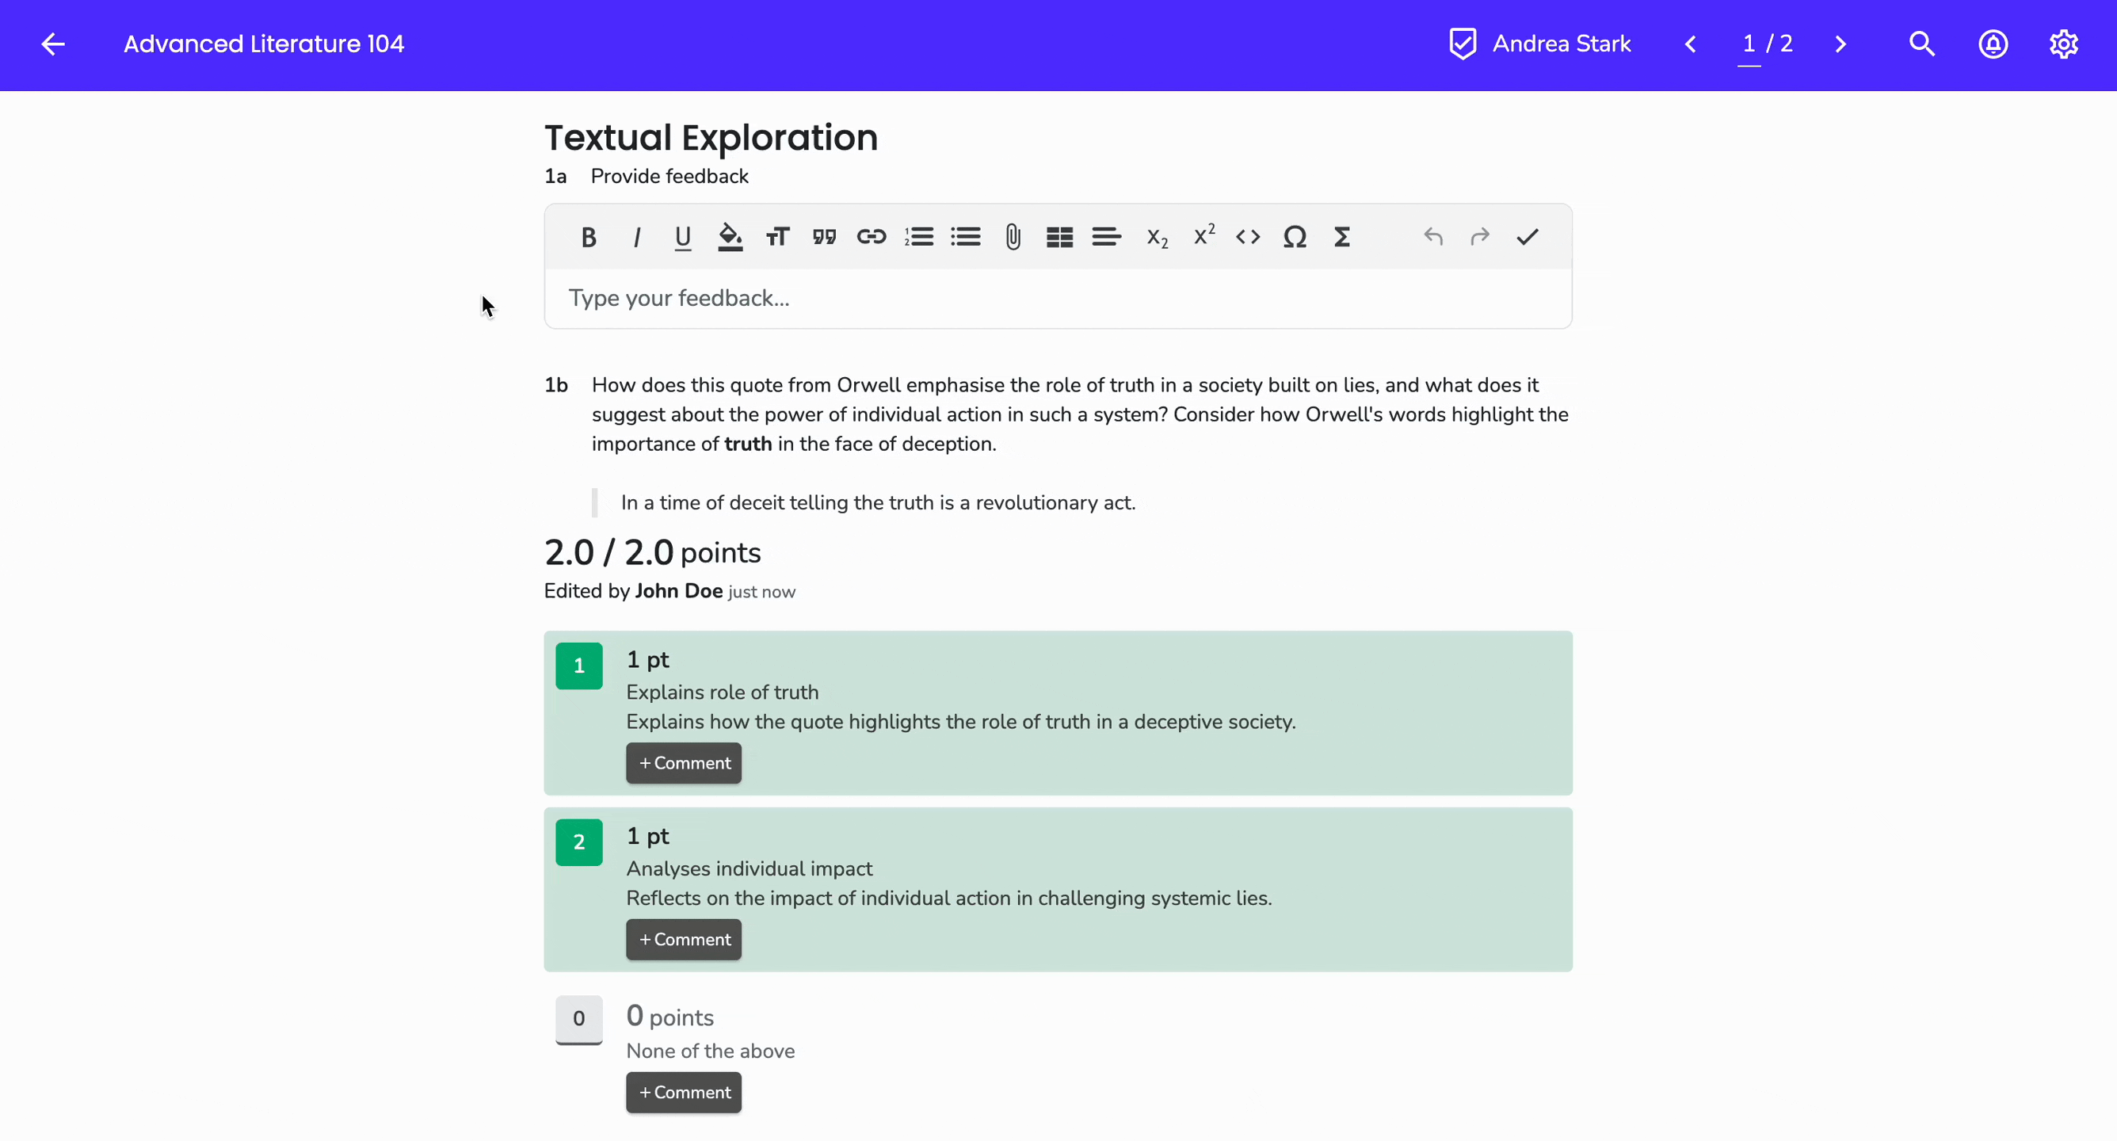
Task: Click into the feedback text field
Action: coord(1058,299)
